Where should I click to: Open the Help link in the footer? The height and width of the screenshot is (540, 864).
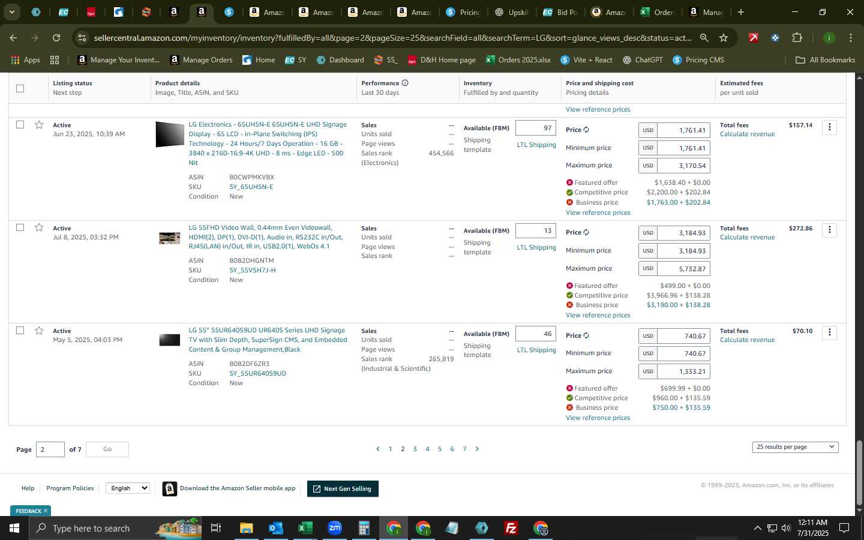click(x=28, y=488)
